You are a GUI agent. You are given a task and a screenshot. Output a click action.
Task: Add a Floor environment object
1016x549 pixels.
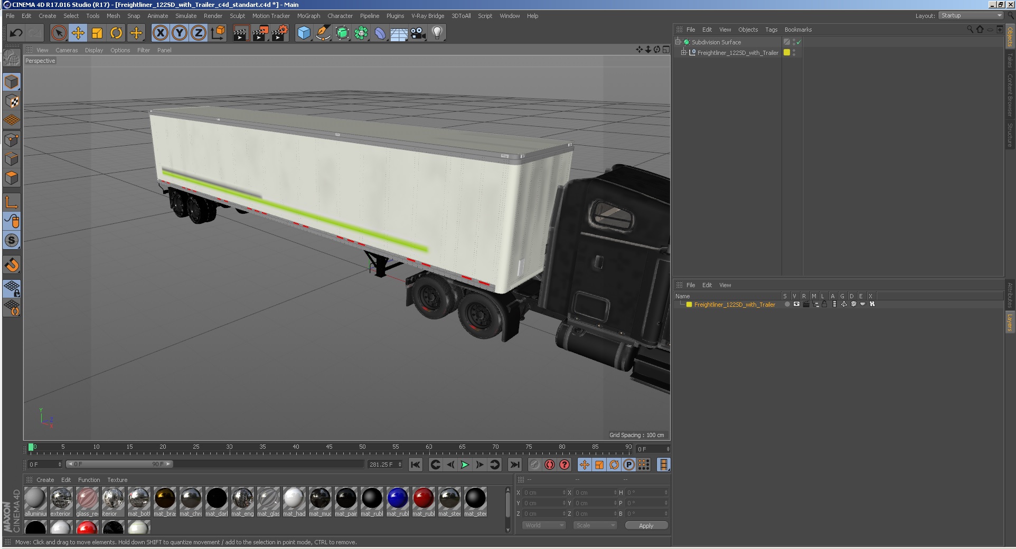(399, 33)
